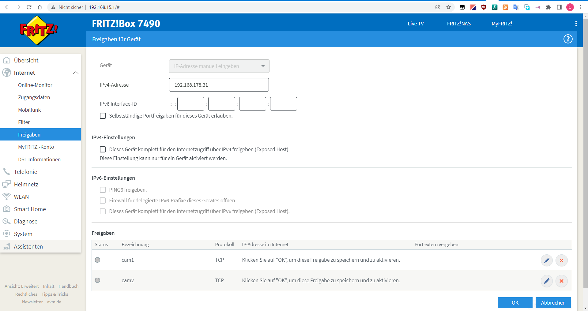Enable independent port sharing for this device
Screen dimensions: 588x311
pyautogui.click(x=103, y=116)
